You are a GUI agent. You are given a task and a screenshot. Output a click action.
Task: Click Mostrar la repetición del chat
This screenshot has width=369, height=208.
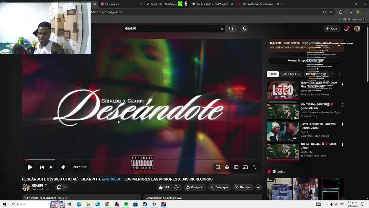click(305, 61)
